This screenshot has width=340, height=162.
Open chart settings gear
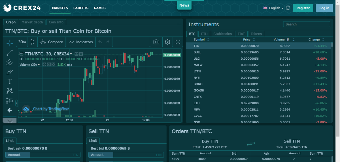167,42
